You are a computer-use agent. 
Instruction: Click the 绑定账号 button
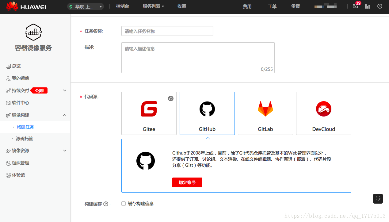point(187,182)
